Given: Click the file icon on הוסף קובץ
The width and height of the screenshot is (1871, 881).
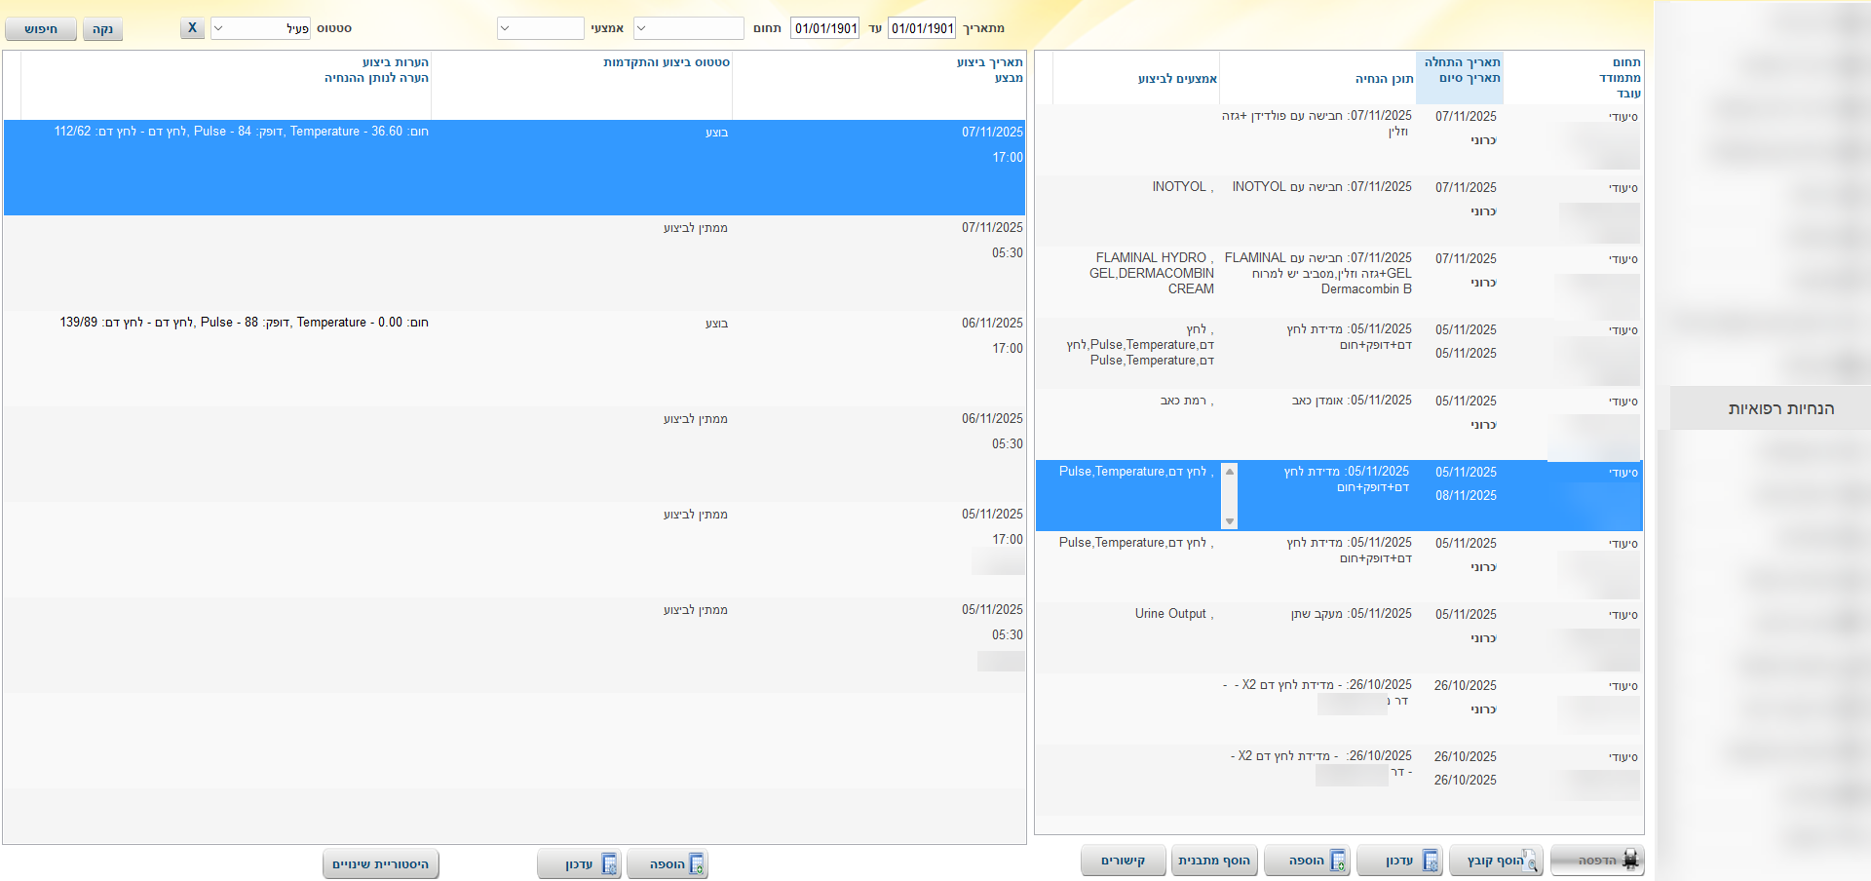Looking at the screenshot, I should pos(1529,861).
